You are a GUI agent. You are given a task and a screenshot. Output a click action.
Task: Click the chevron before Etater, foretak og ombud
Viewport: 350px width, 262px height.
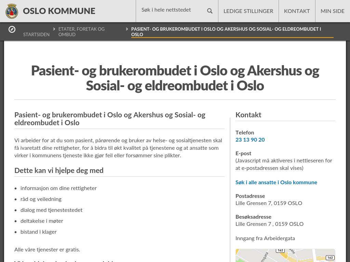[x=54, y=29]
